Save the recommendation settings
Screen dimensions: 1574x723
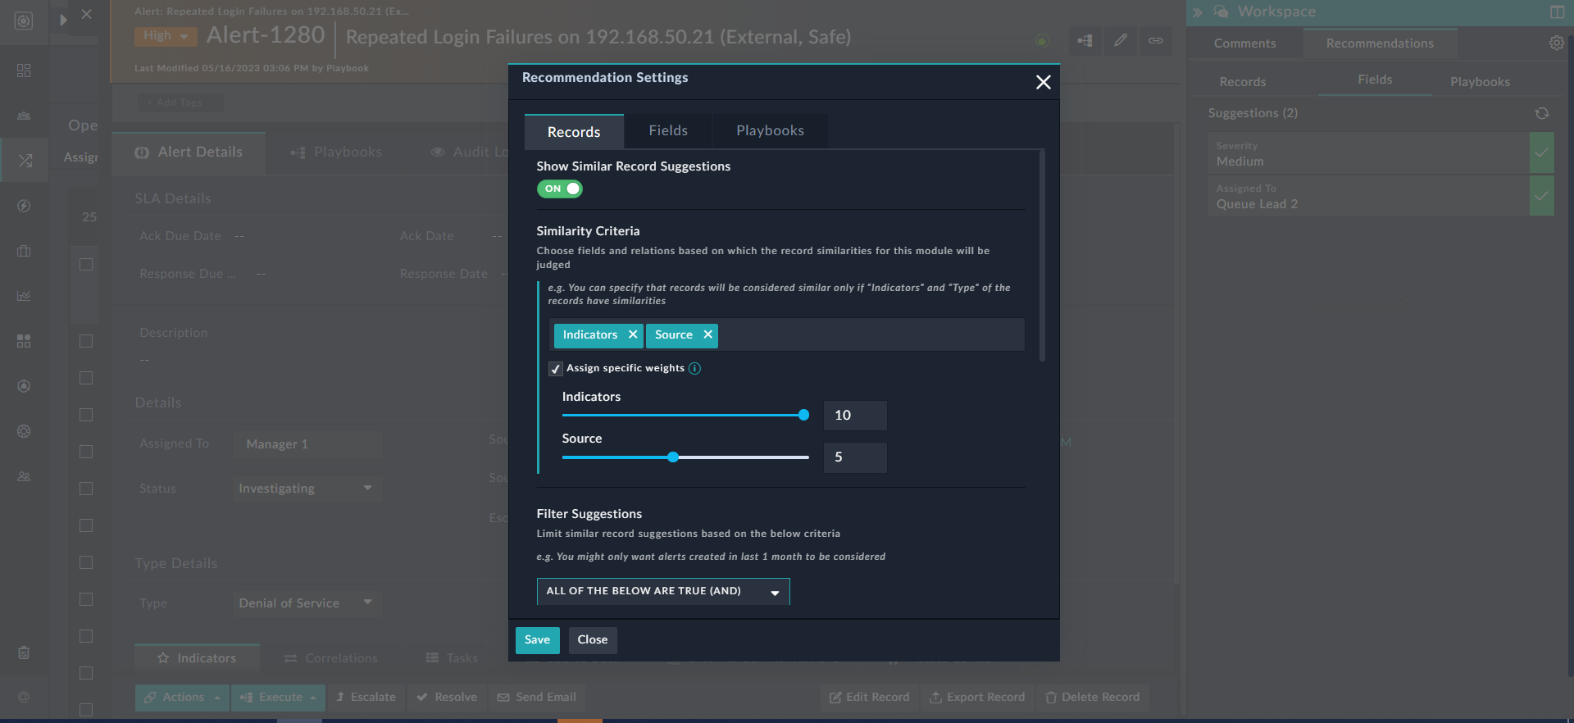(537, 640)
